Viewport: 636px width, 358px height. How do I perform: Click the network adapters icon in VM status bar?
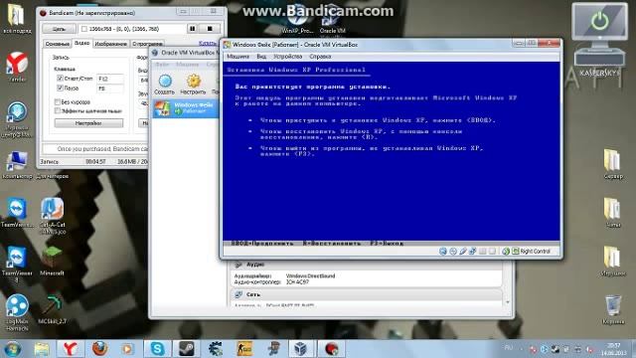pos(473,252)
